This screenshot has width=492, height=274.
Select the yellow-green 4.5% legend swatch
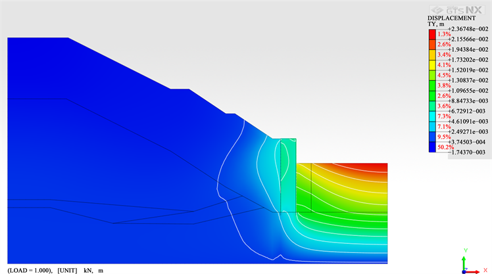432,75
